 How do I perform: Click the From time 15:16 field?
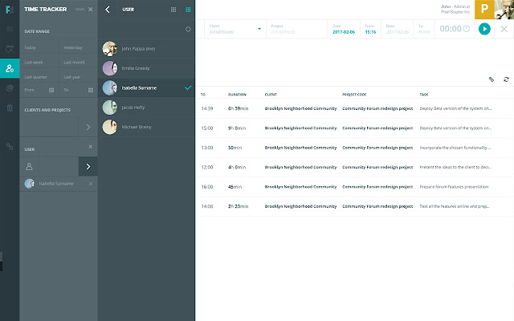tap(370, 29)
